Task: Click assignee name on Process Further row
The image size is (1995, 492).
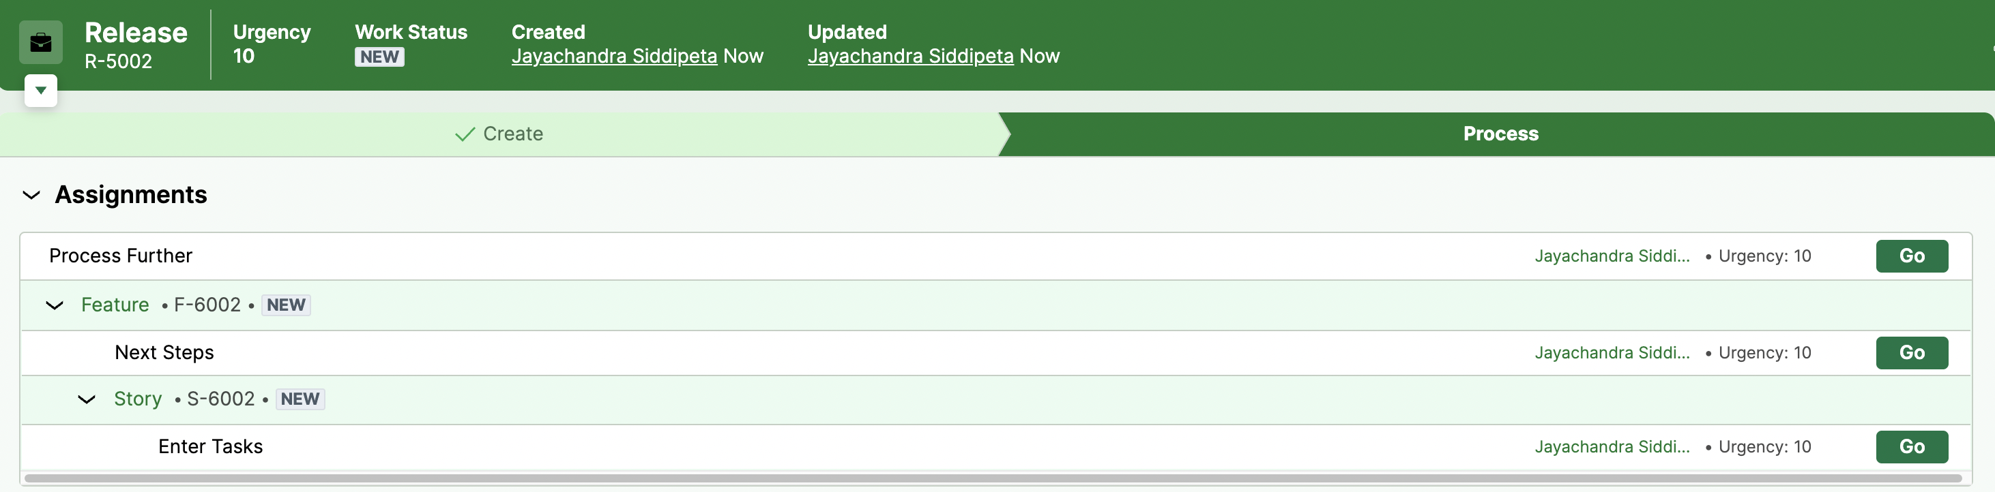Action: [1611, 256]
